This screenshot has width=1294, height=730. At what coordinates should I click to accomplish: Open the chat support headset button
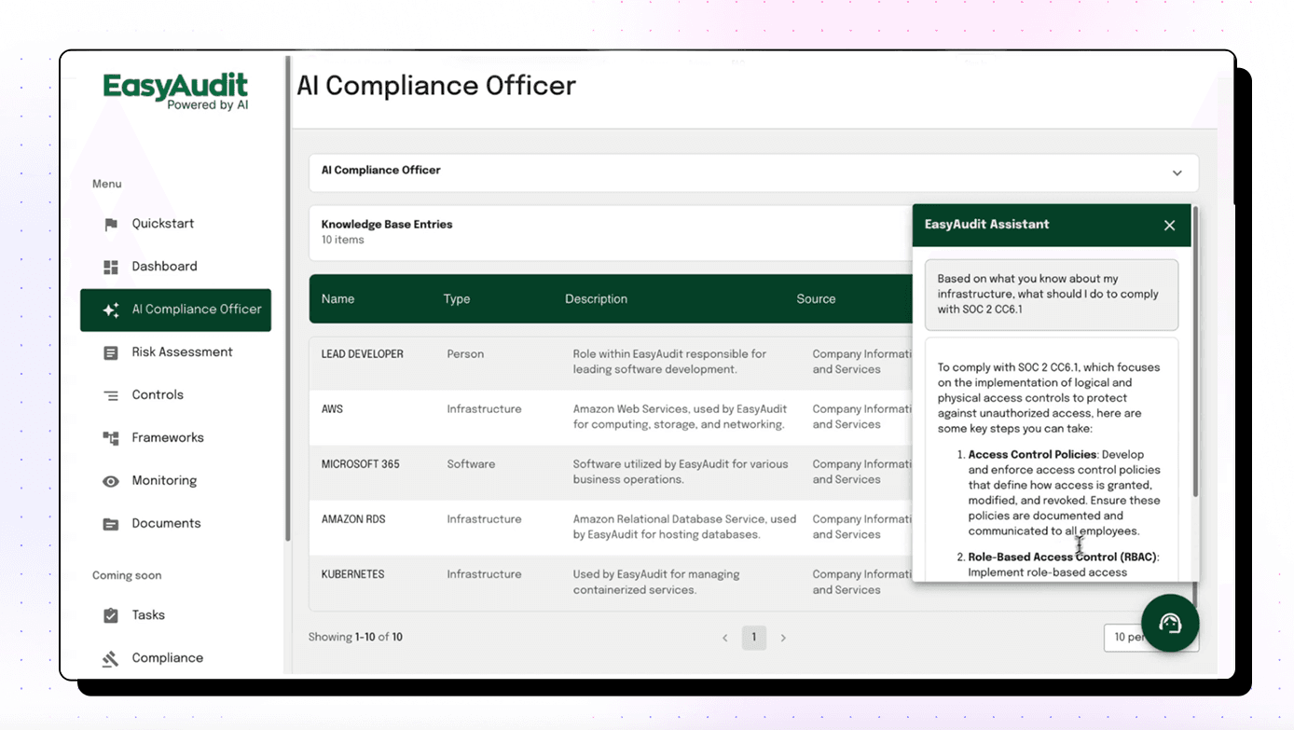(1170, 623)
